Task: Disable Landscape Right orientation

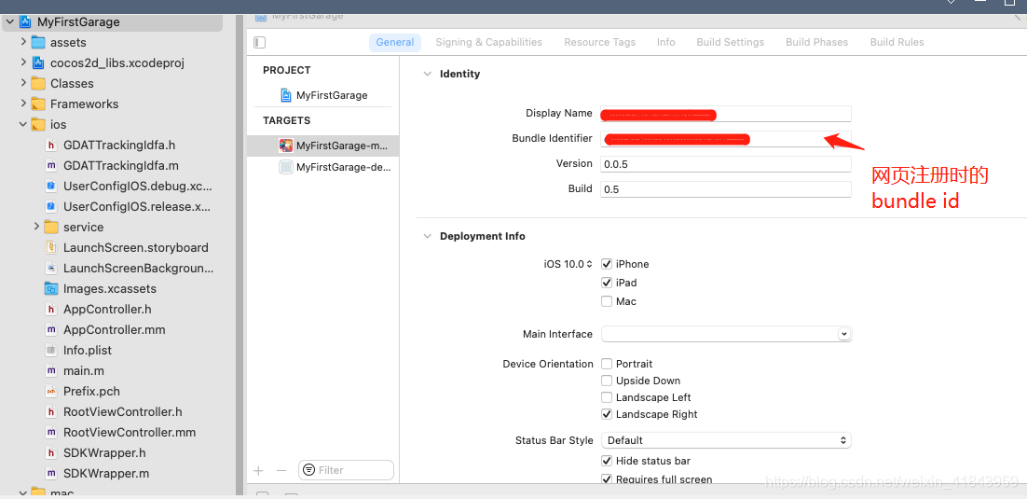Action: tap(607, 414)
